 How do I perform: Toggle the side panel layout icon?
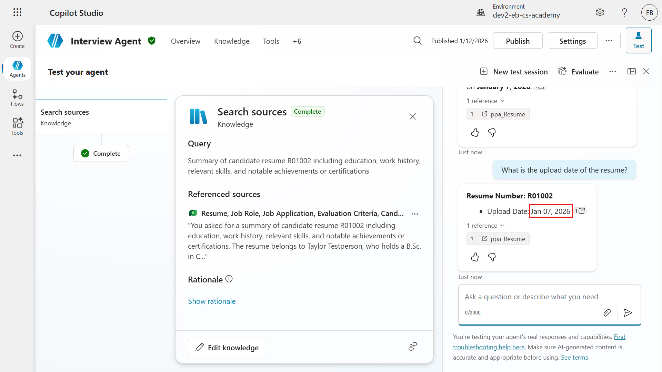(632, 71)
